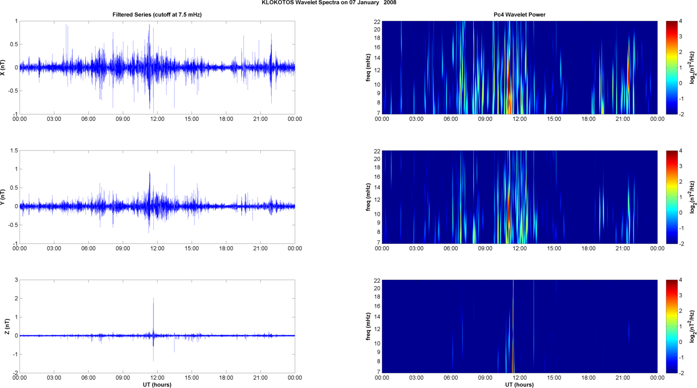Click the Pc4 Wavelet Power heading
The height and width of the screenshot is (388, 697).
pyautogui.click(x=519, y=15)
